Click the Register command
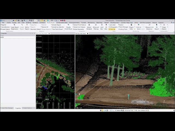 pyautogui.click(x=4, y=25)
